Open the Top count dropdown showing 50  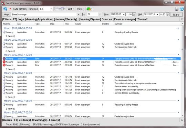tap(100, 14)
